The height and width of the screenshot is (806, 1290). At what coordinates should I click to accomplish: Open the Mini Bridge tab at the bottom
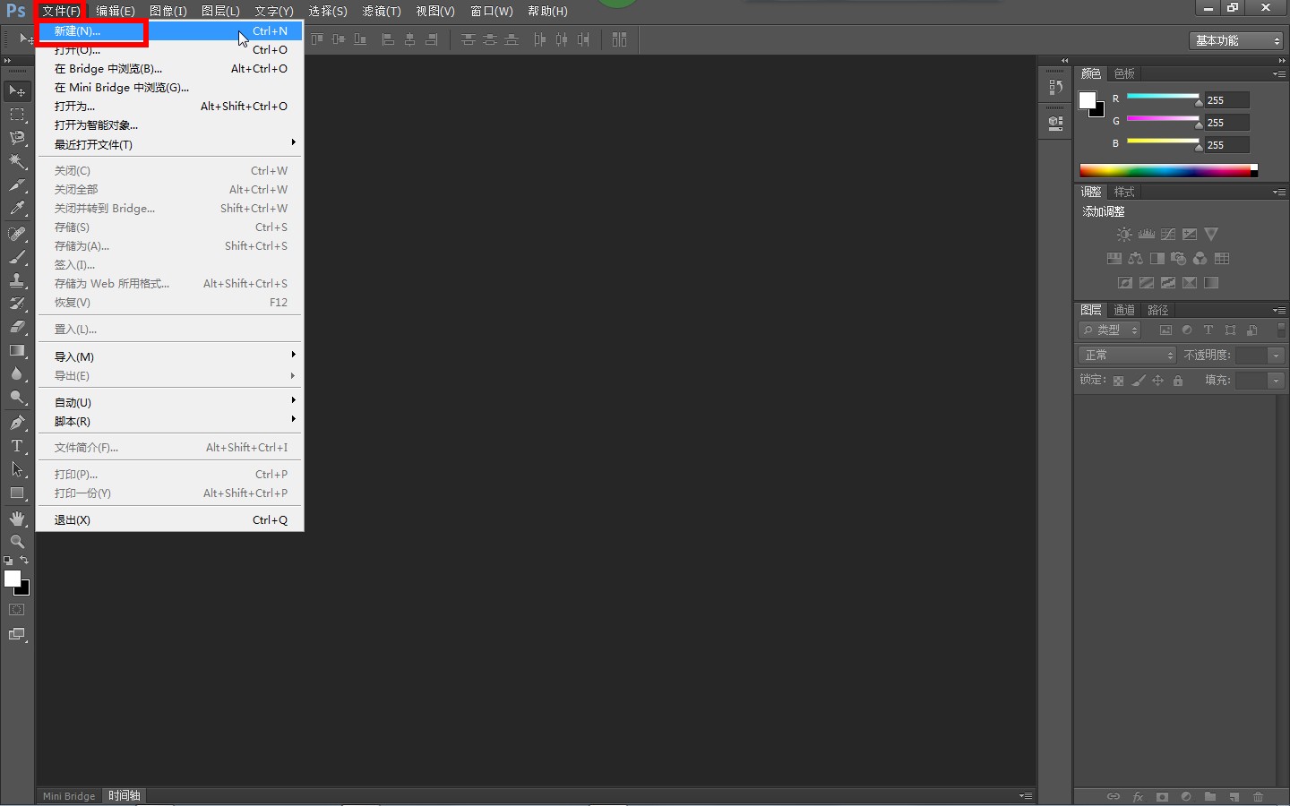coord(69,796)
